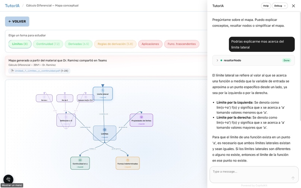The height and width of the screenshot is (188, 301).
Task: Click the Límite lateral node icon
Action: pyautogui.click(x=103, y=90)
